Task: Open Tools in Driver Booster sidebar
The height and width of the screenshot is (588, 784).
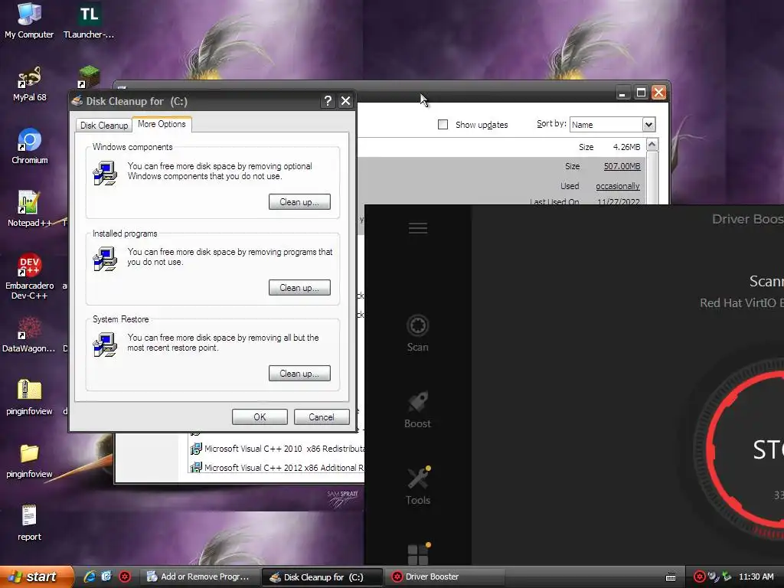Action: pyautogui.click(x=417, y=485)
